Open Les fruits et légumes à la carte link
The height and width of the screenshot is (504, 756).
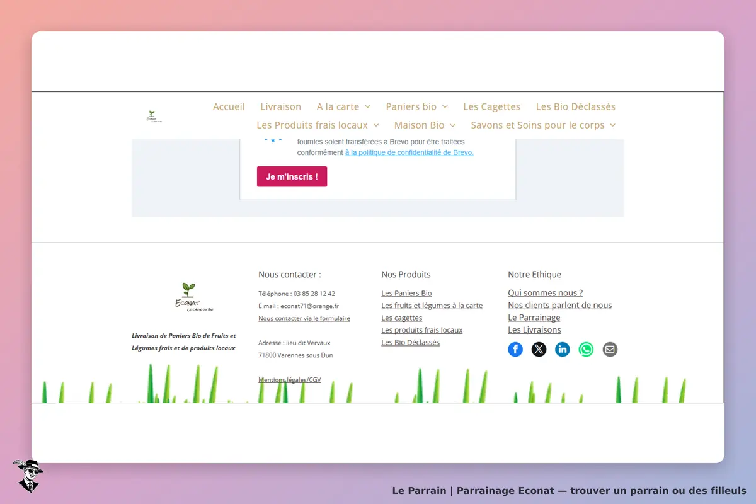(432, 306)
